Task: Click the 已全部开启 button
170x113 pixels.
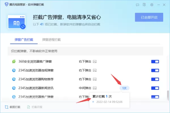Action: click(149, 17)
